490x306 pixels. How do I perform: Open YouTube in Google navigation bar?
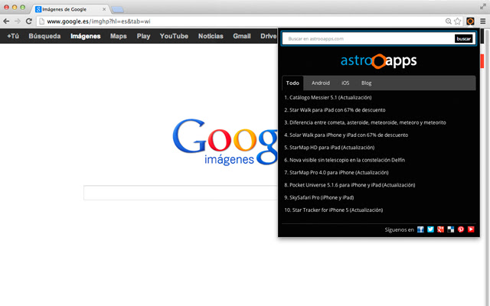[x=174, y=36]
